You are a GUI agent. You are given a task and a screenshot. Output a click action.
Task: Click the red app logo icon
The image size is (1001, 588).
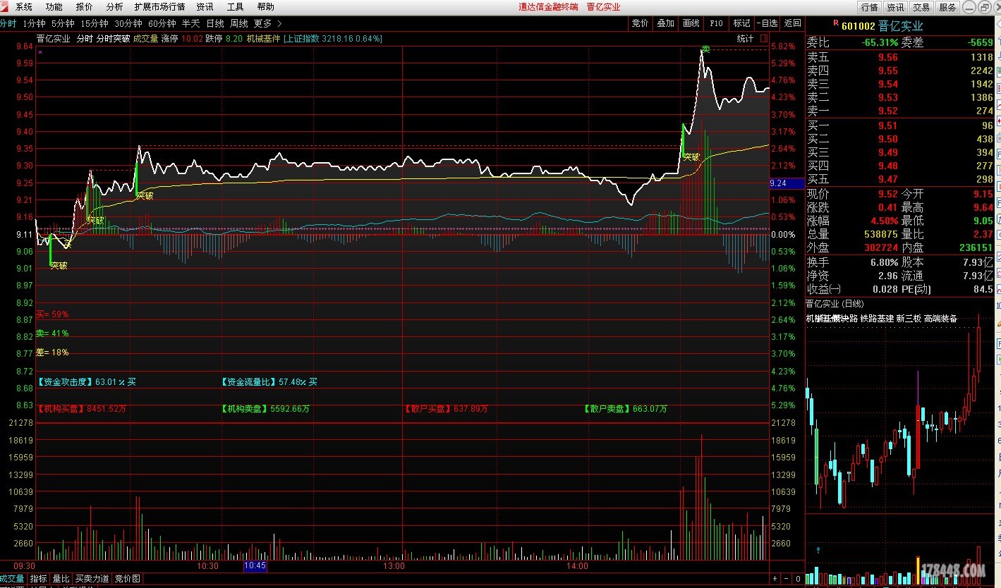point(5,6)
